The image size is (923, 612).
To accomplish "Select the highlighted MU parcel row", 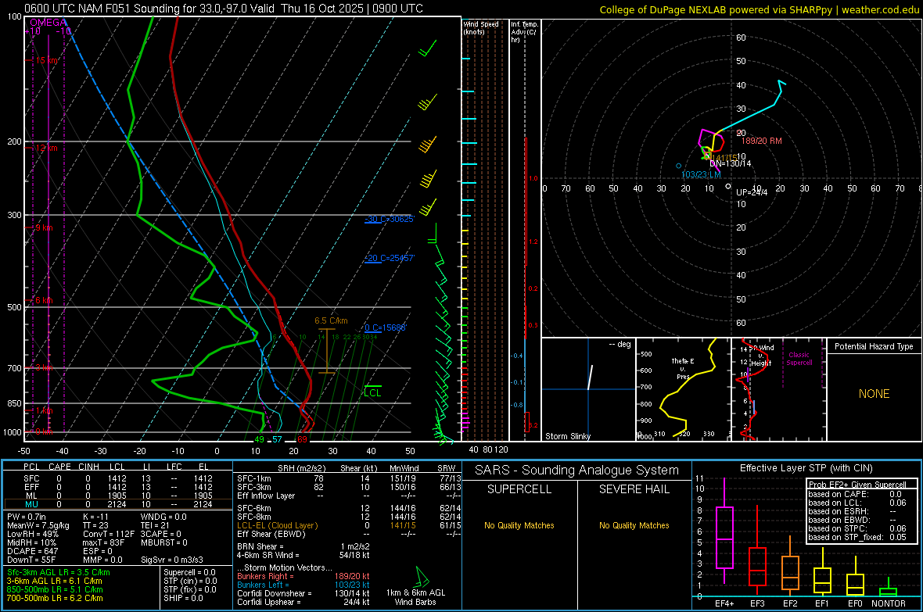I will [x=118, y=503].
